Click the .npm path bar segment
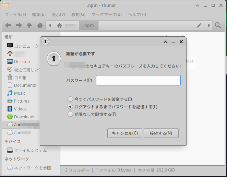This screenshot has height=177, width=227. [89, 25]
